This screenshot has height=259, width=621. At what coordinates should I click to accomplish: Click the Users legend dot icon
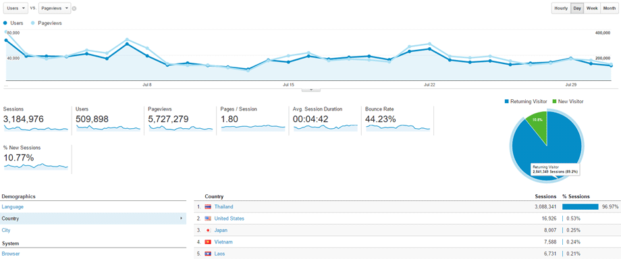tap(5, 24)
